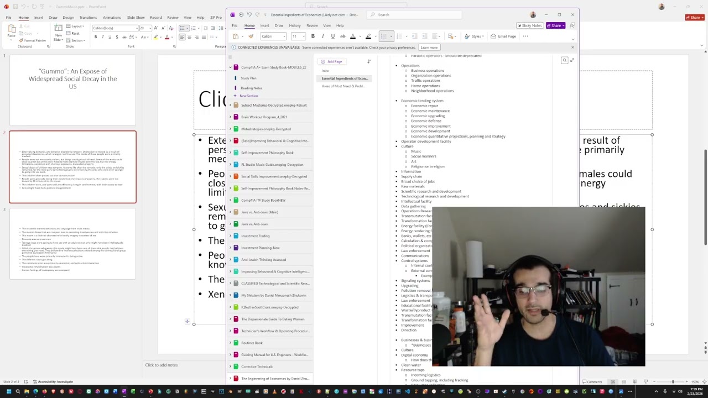The width and height of the screenshot is (708, 398).
Task: Click OneNote Back navigation arrow
Action: (241, 14)
